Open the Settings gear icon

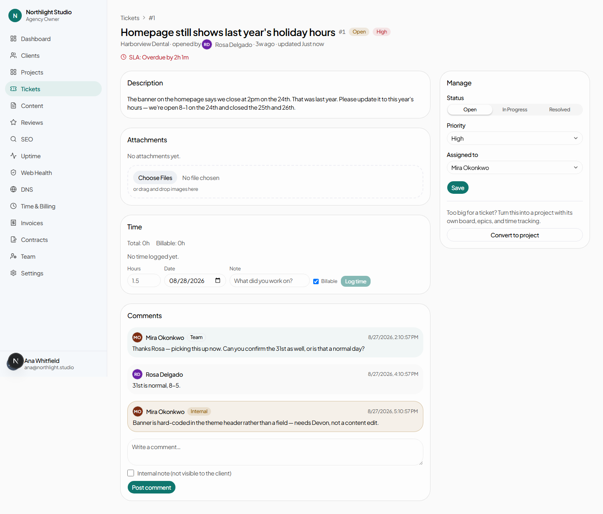click(x=13, y=273)
